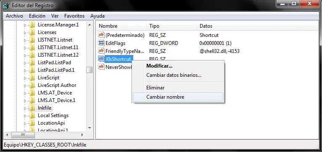Expand the LMS.AT_Device key
Screen dimensions: 322x152
(25, 93)
